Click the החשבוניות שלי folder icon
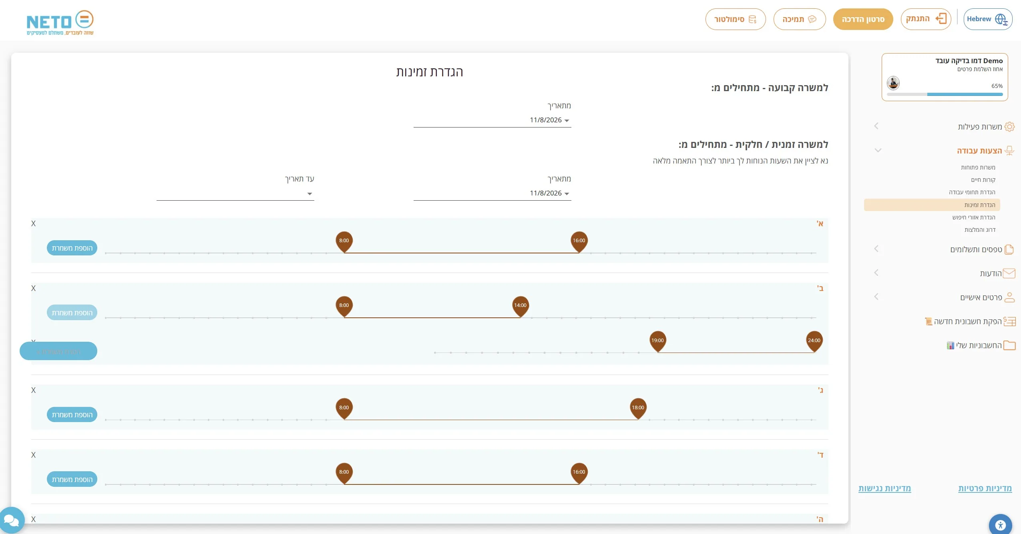Viewport: 1021px width, 534px height. click(x=1009, y=345)
